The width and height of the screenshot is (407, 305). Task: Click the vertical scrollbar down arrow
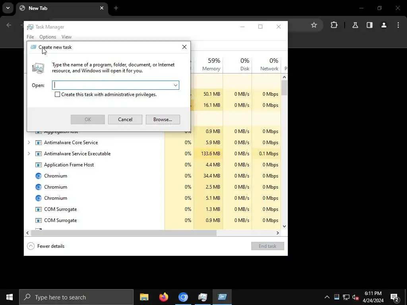point(284,226)
